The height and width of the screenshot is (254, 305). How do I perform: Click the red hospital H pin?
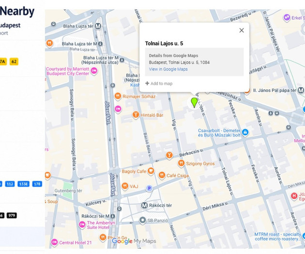[x=294, y=196]
